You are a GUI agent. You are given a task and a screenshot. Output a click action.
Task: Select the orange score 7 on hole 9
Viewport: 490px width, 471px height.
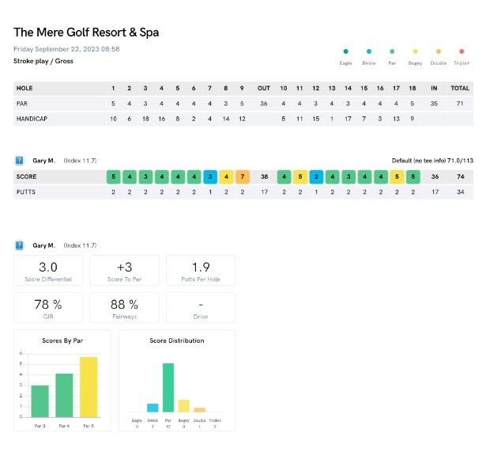coord(243,177)
